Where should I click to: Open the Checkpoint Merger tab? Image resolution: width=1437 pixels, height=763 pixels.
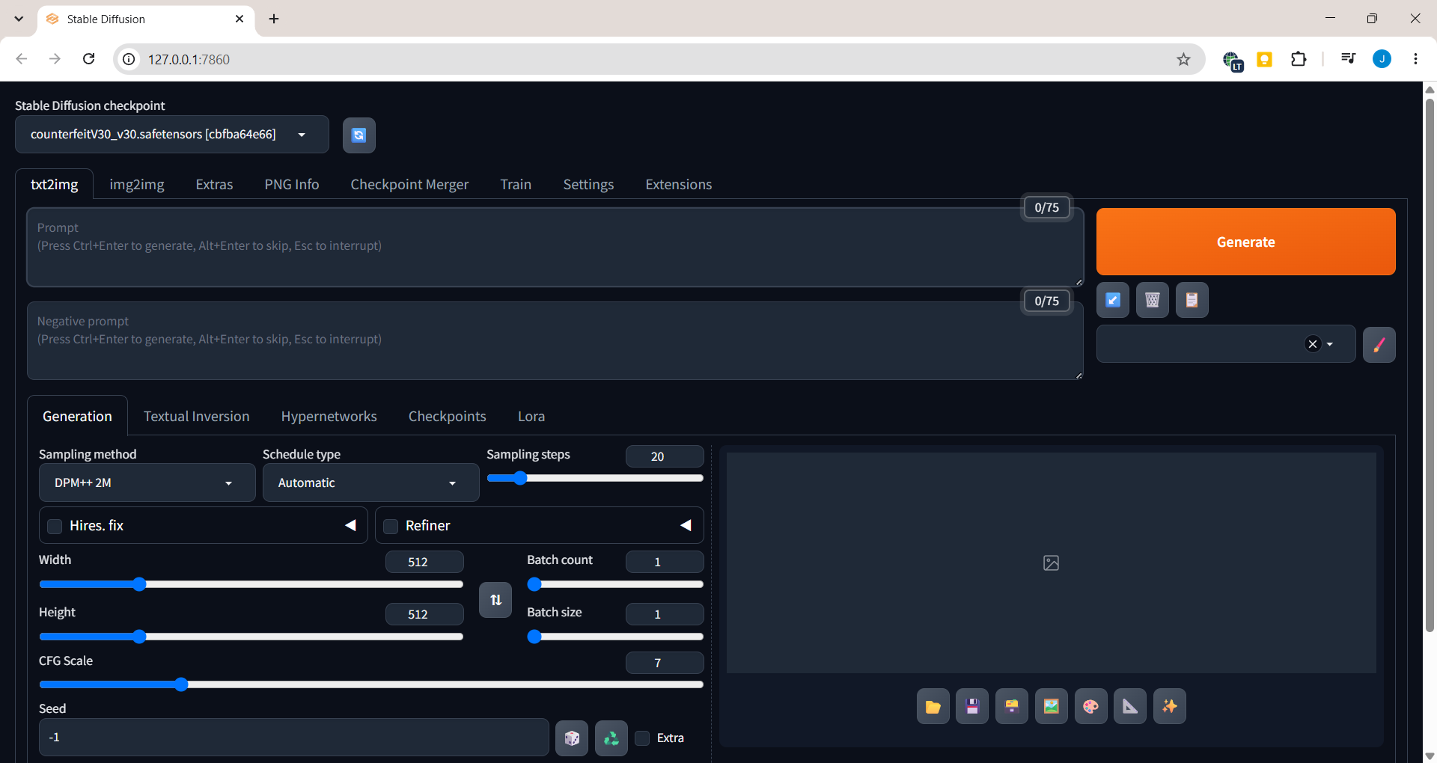click(409, 184)
